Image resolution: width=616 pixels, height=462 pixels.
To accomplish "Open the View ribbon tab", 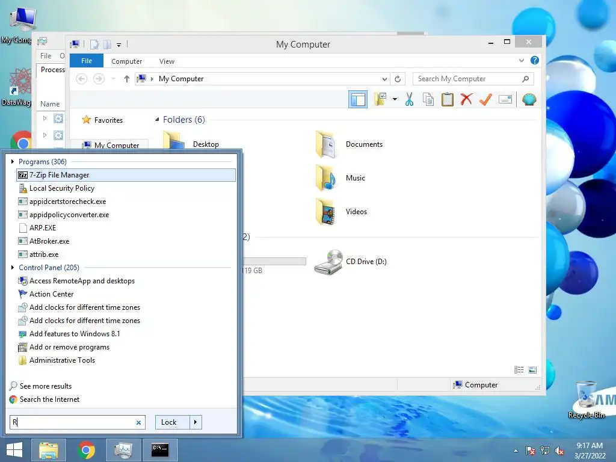I will (x=167, y=61).
